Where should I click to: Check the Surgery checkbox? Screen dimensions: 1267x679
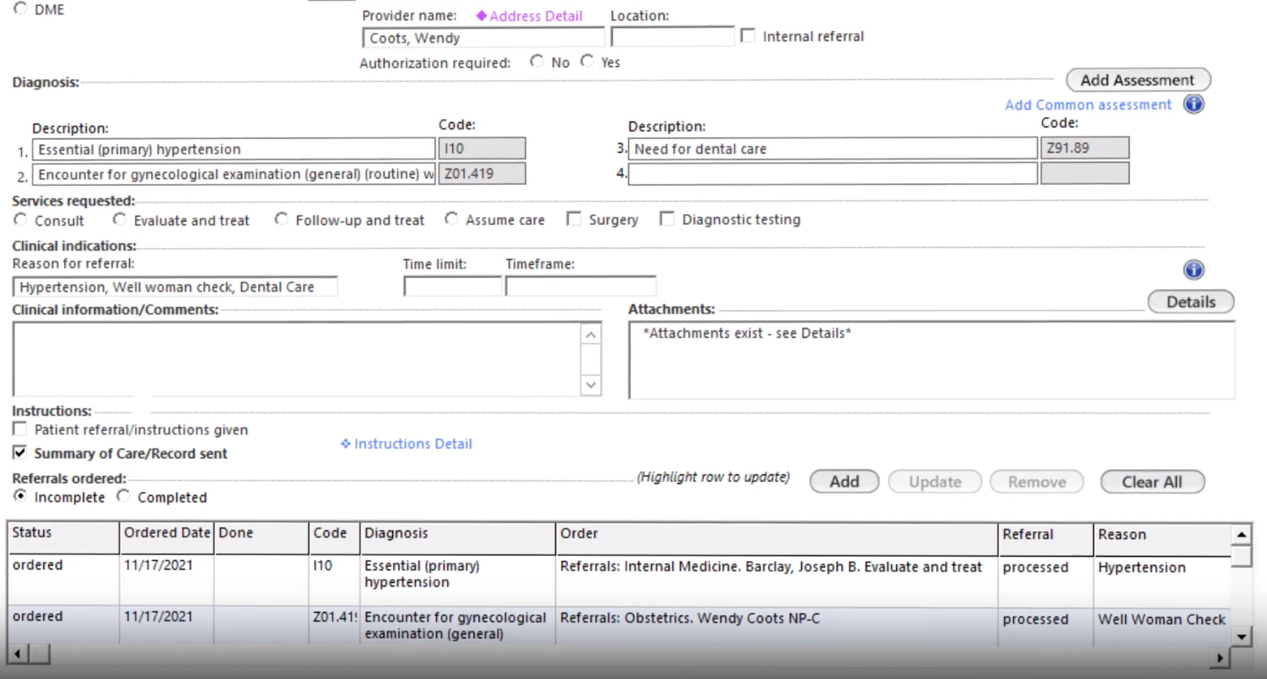(x=573, y=218)
